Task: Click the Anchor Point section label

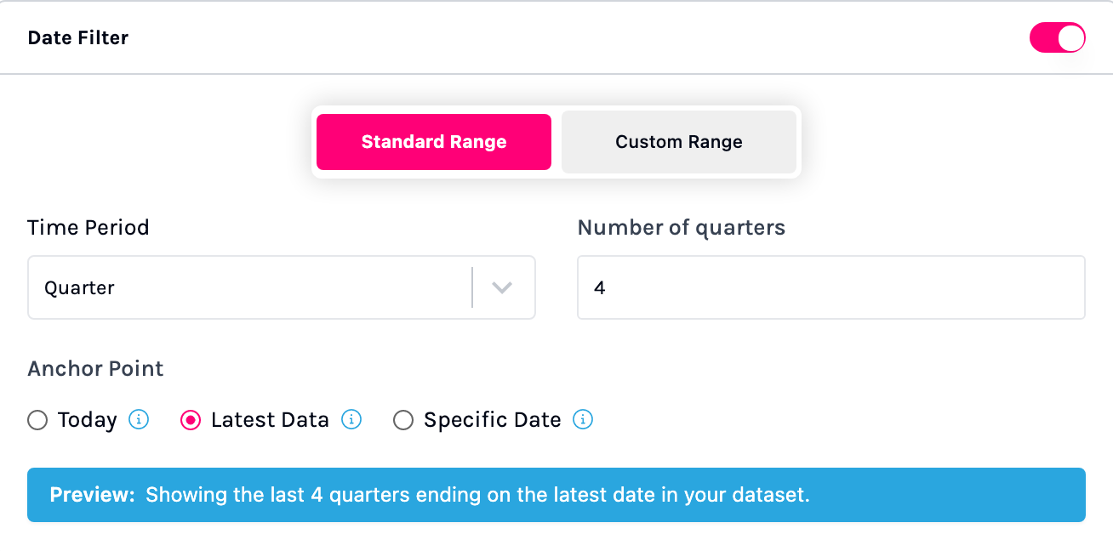Action: (95, 369)
